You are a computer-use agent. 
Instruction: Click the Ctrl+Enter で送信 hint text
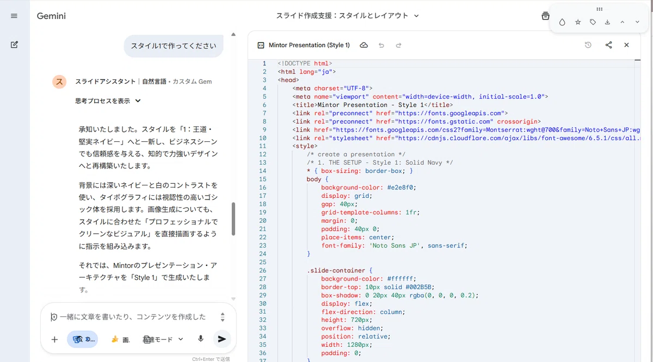211,359
